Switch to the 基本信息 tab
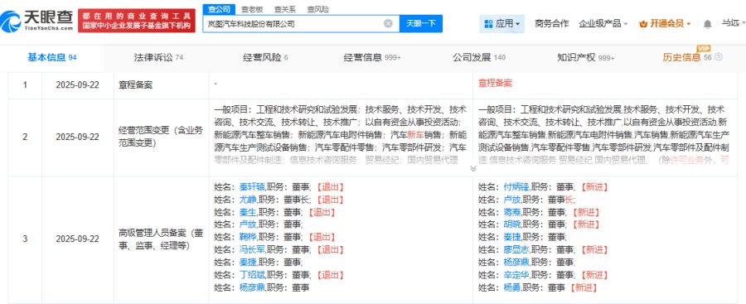The image size is (746, 304). click(x=52, y=57)
